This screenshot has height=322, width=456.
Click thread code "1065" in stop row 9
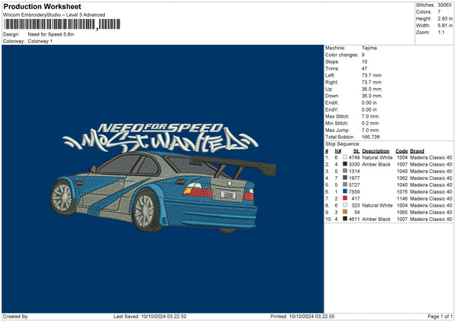coord(402,213)
